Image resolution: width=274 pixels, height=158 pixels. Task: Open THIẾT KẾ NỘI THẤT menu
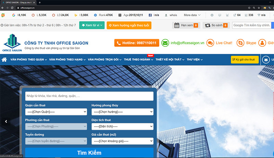point(170,59)
